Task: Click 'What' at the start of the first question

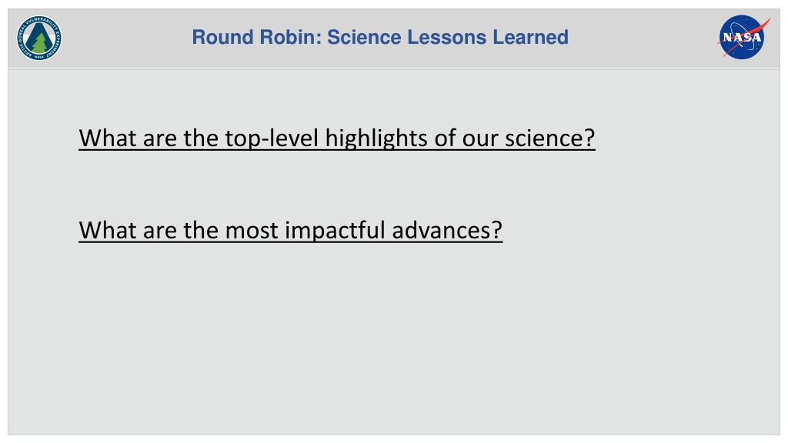Action: click(108, 138)
